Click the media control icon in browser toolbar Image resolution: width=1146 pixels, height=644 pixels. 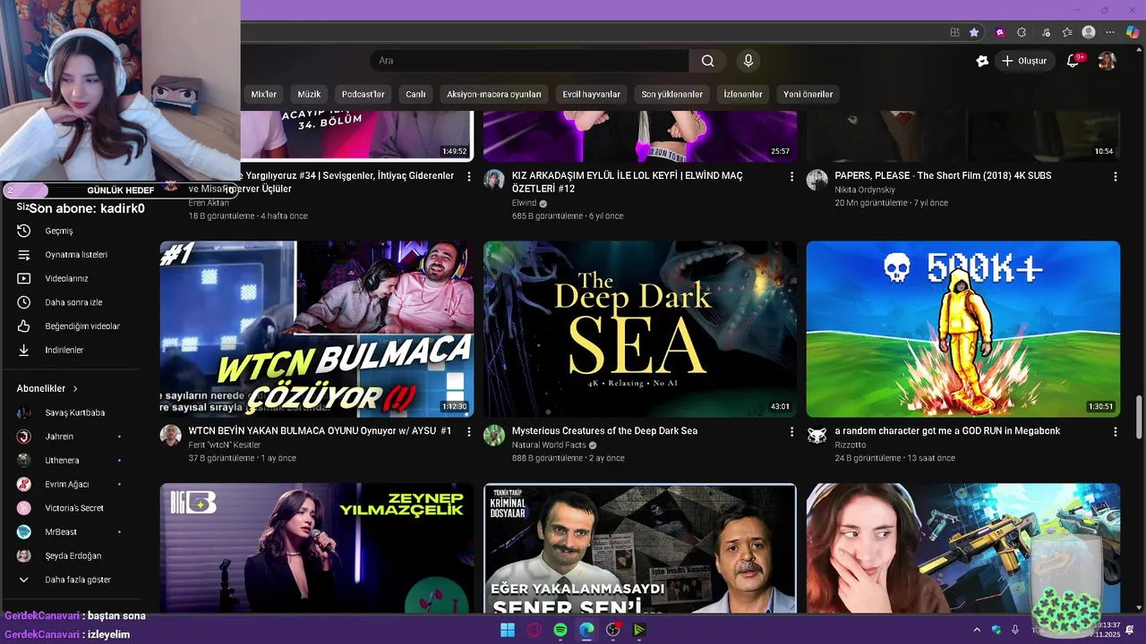coord(1046,32)
